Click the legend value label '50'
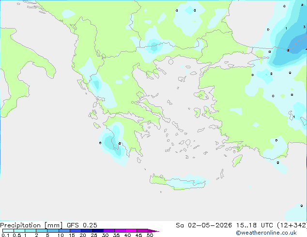Viewport: 307px width, 237px height. [x=150, y=235]
